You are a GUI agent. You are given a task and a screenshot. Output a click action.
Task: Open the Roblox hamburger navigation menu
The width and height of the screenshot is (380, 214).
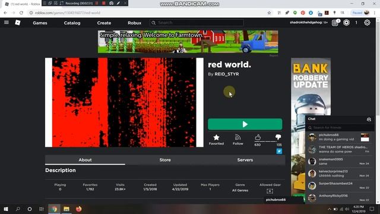(7, 23)
